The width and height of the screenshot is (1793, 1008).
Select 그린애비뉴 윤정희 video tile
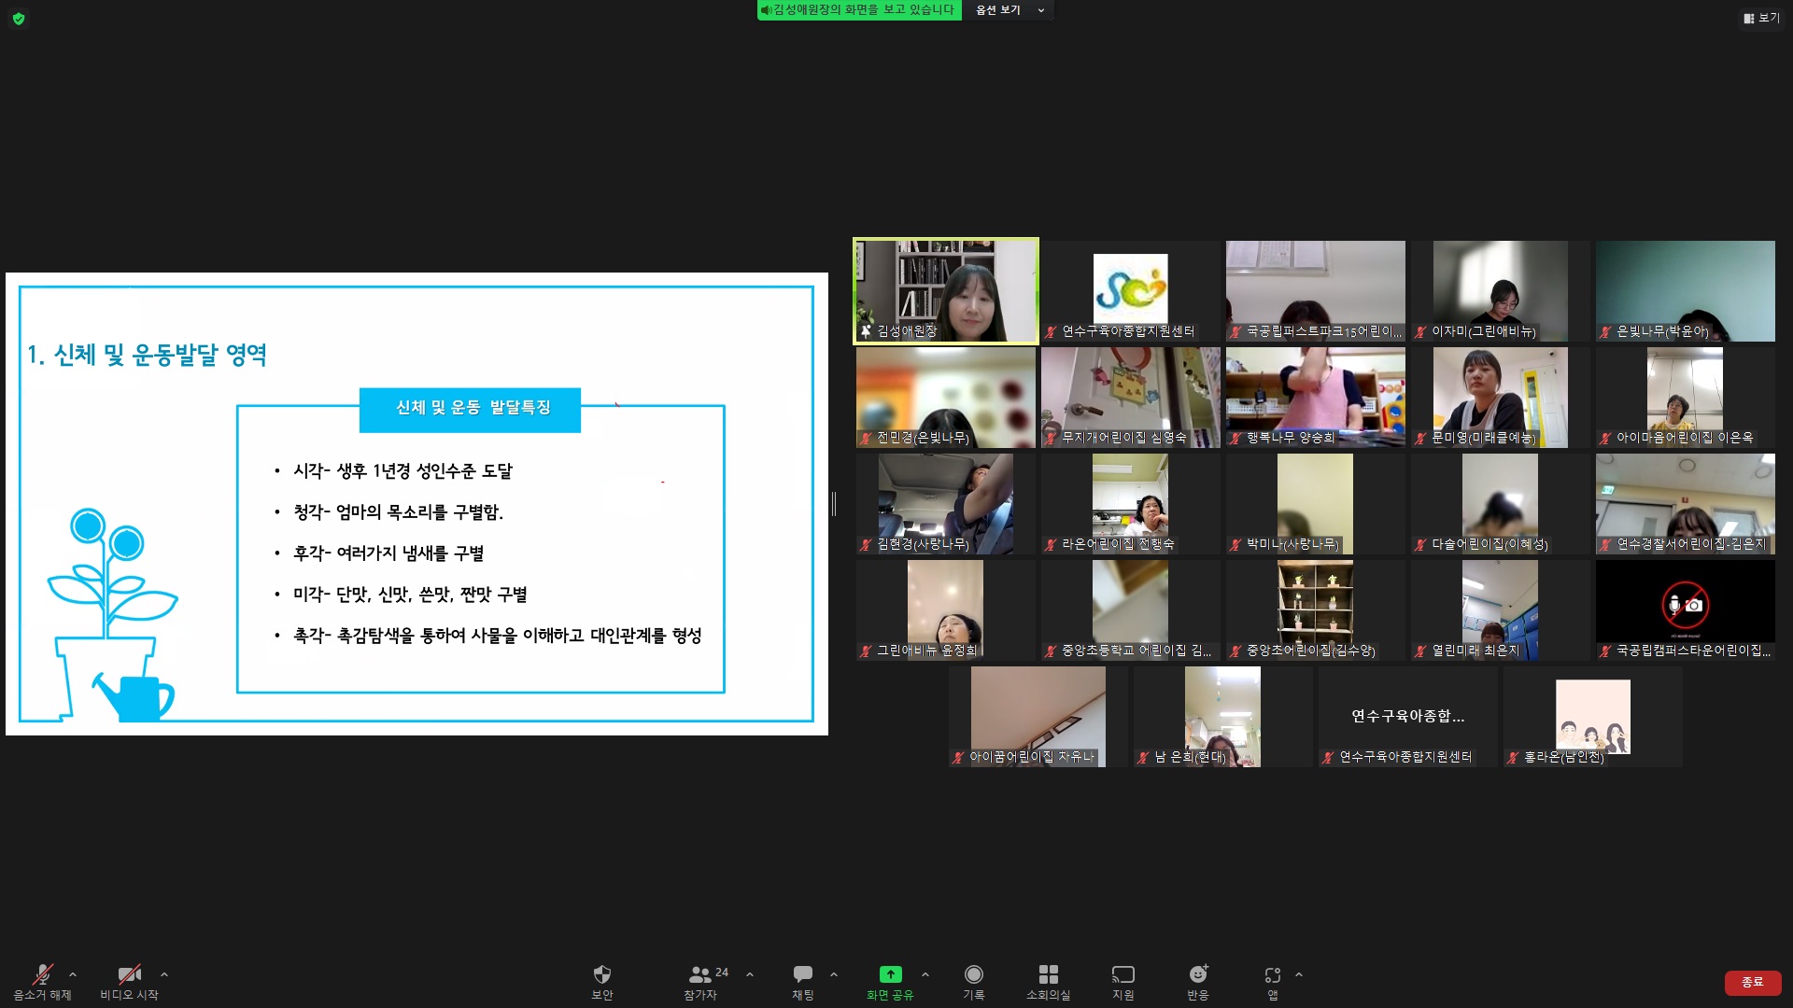pyautogui.click(x=946, y=610)
